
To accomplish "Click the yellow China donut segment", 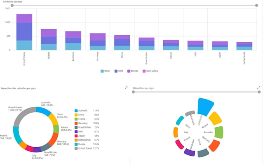I will pos(54,119).
